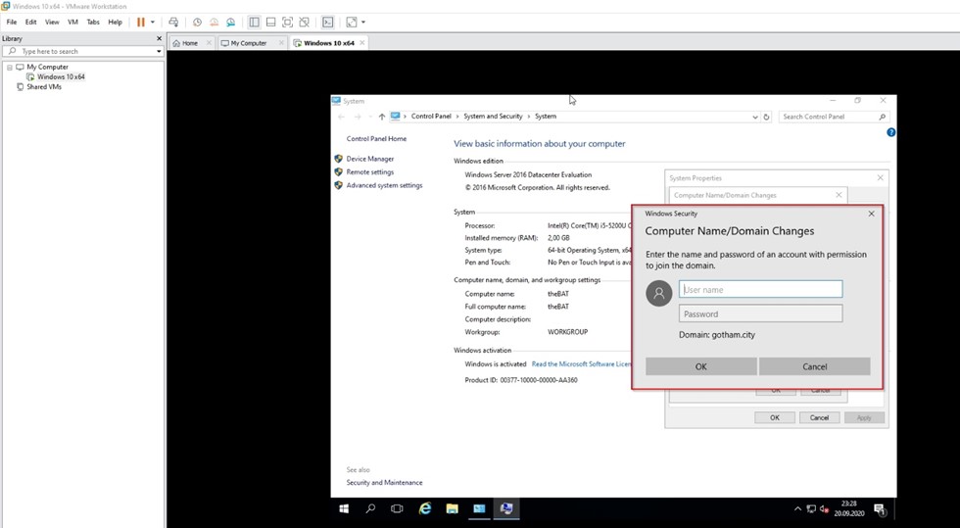Click the Library search field
Viewport: 960px width, 528px height.
coord(81,52)
